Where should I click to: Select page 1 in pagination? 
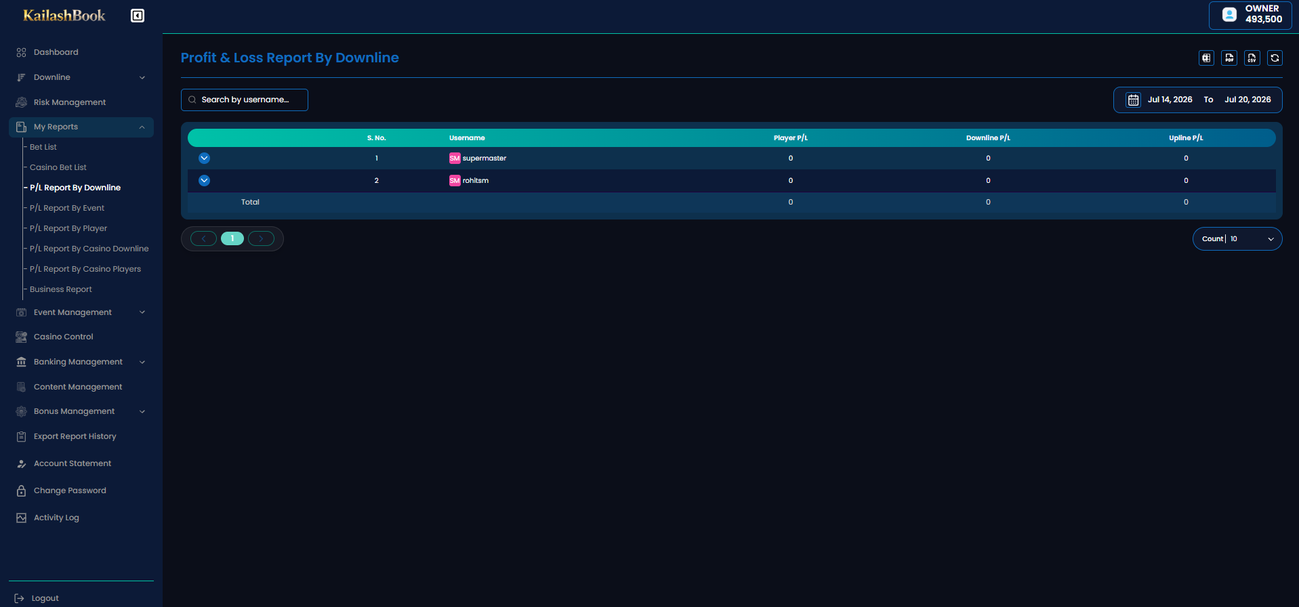(232, 238)
